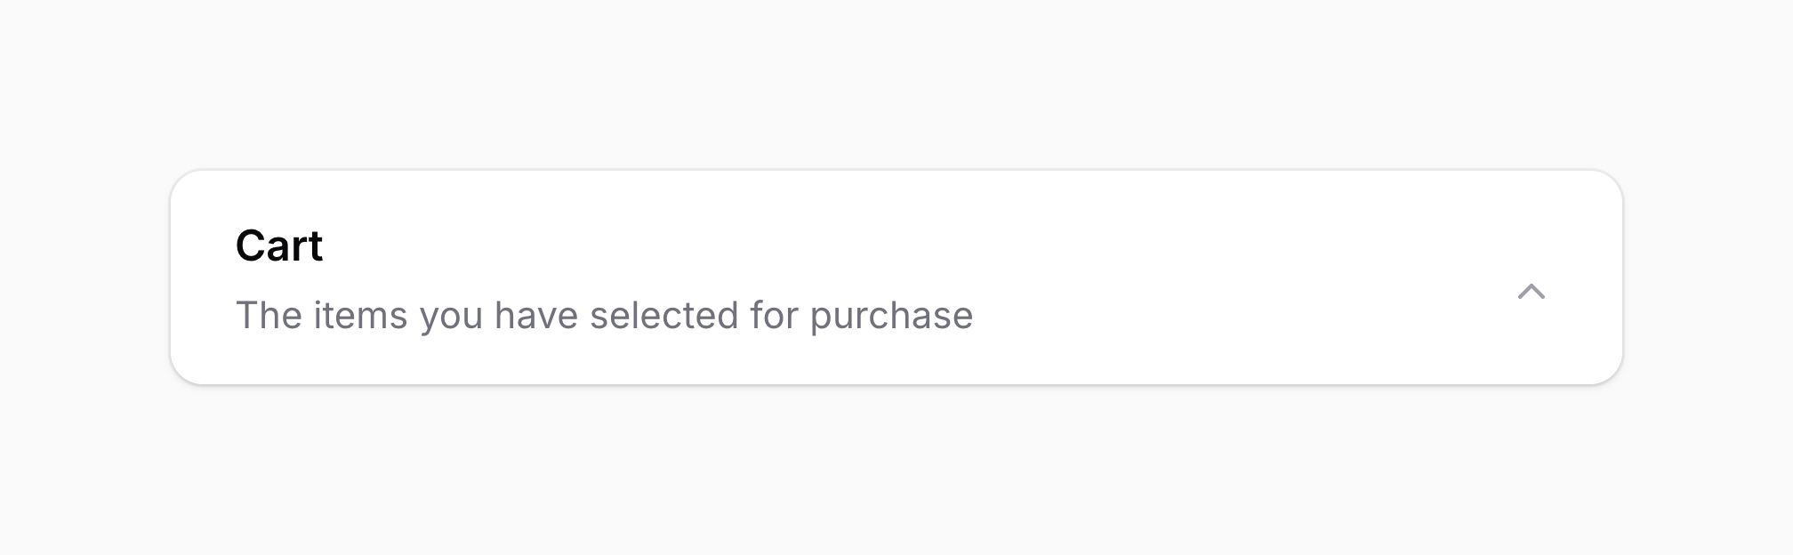Select the Cart title text
1793x555 pixels.
[x=278, y=245]
